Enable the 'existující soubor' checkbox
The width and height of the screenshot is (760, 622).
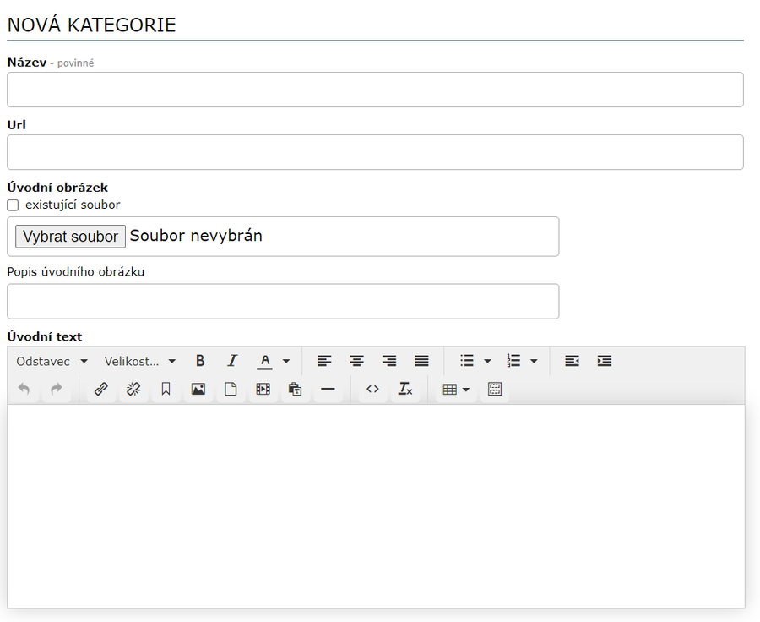[x=13, y=205]
